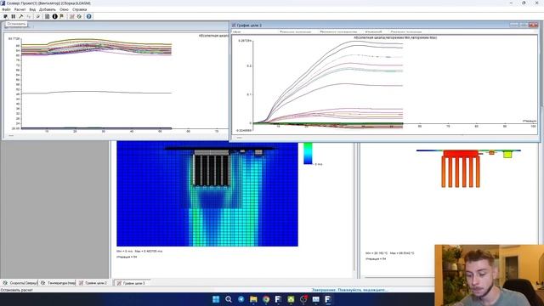
Task: Switch to the График цели 2 tab
Action: point(93,283)
